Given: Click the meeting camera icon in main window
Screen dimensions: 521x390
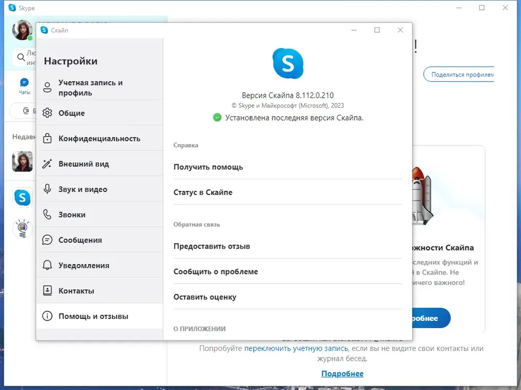Looking at the screenshot, I should click(26, 111).
